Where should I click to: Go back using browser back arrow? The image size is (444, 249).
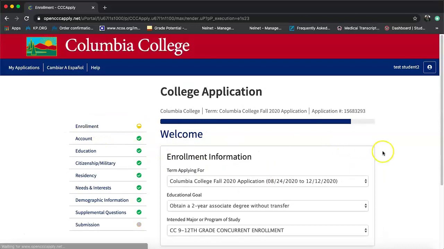click(7, 18)
